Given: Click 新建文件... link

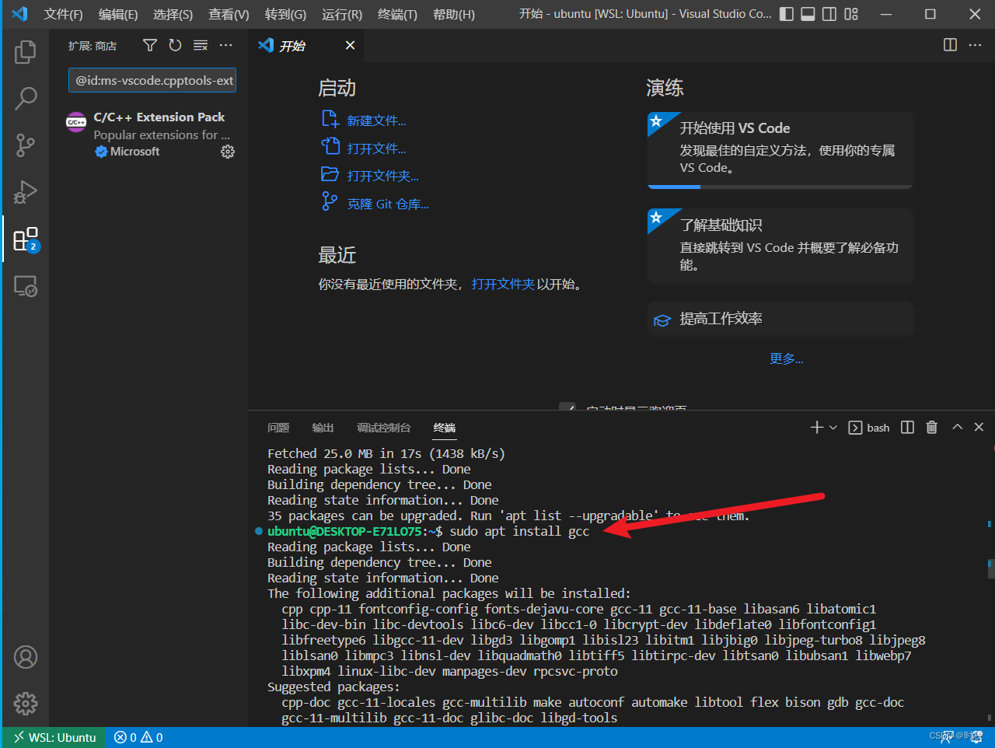Looking at the screenshot, I should click(x=376, y=121).
